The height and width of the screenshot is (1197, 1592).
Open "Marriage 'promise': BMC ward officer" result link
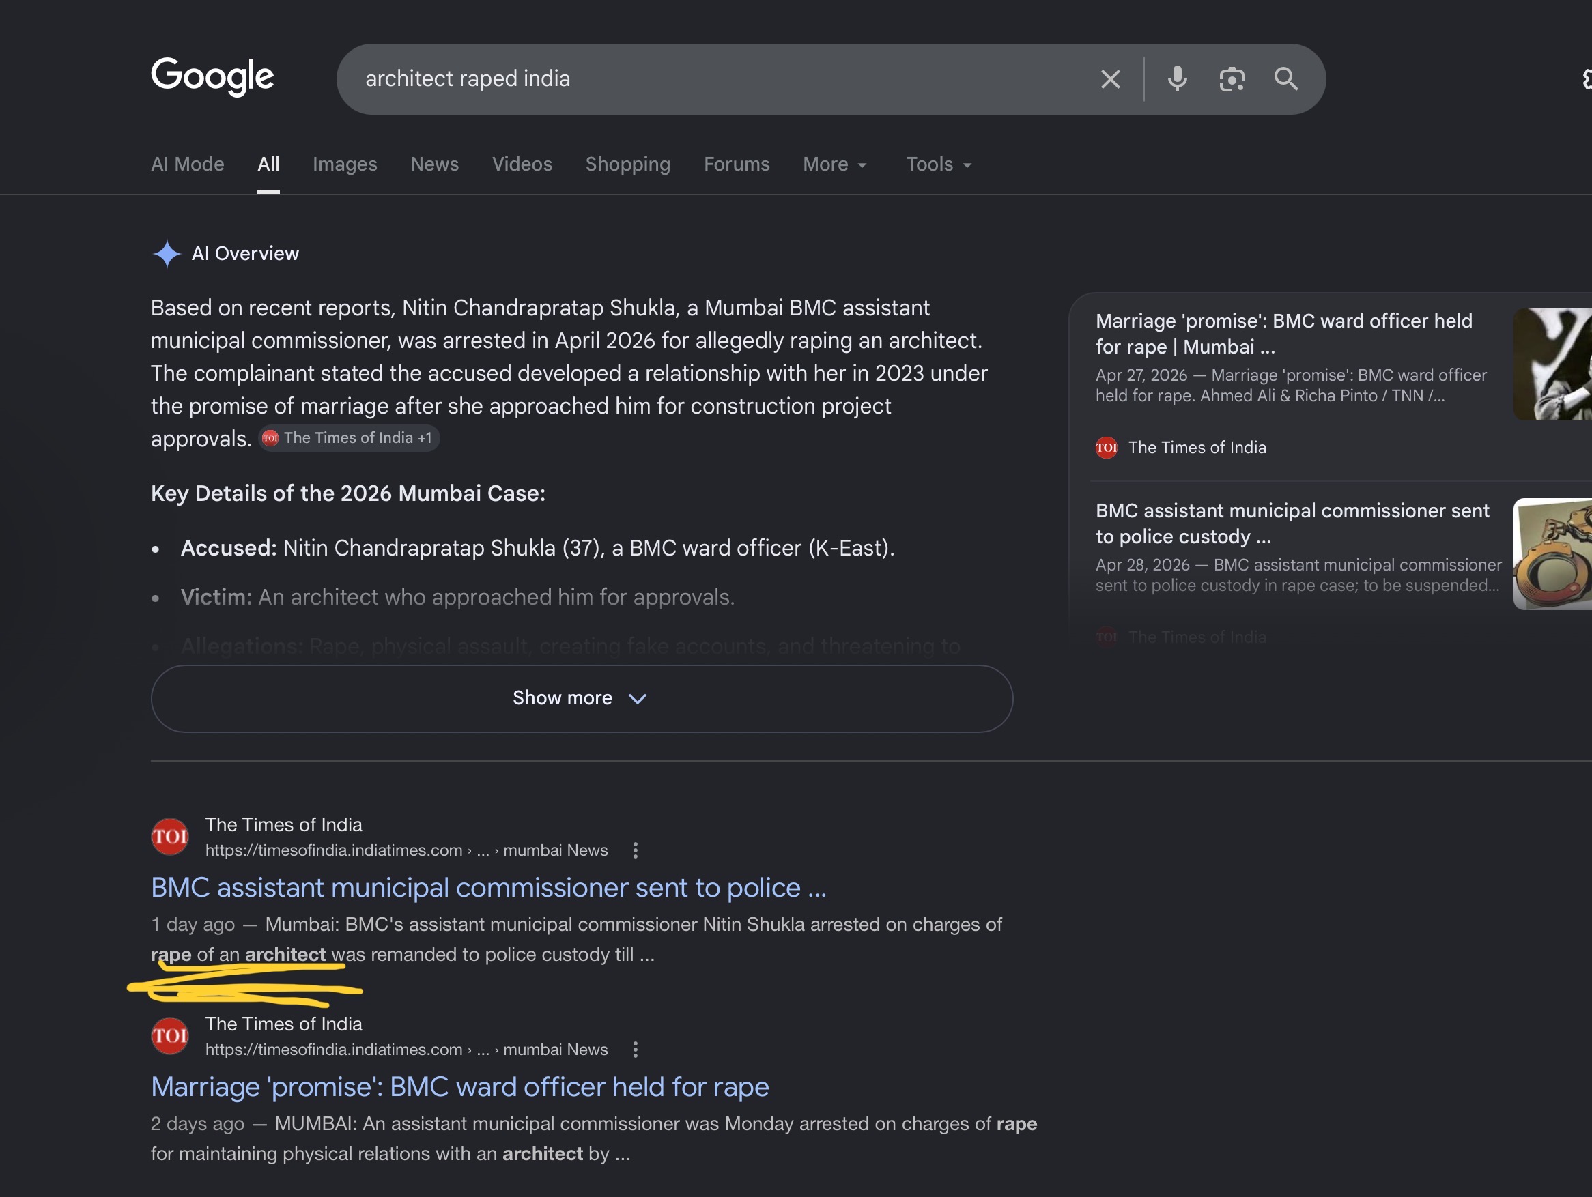[459, 1087]
